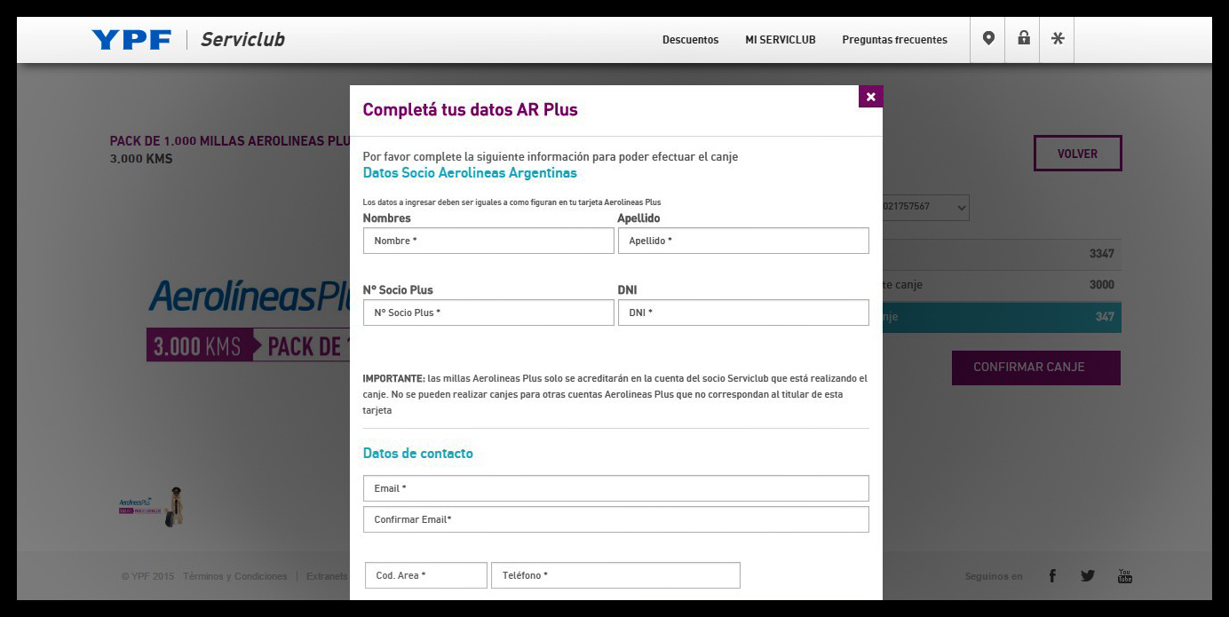Image resolution: width=1229 pixels, height=617 pixels.
Task: Click the location pin icon in header
Action: (x=987, y=39)
